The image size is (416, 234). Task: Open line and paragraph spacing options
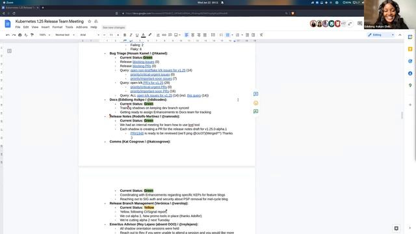(213, 35)
